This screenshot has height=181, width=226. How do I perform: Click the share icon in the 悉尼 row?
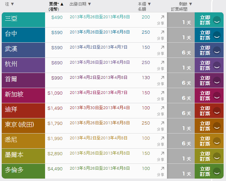(x=162, y=138)
